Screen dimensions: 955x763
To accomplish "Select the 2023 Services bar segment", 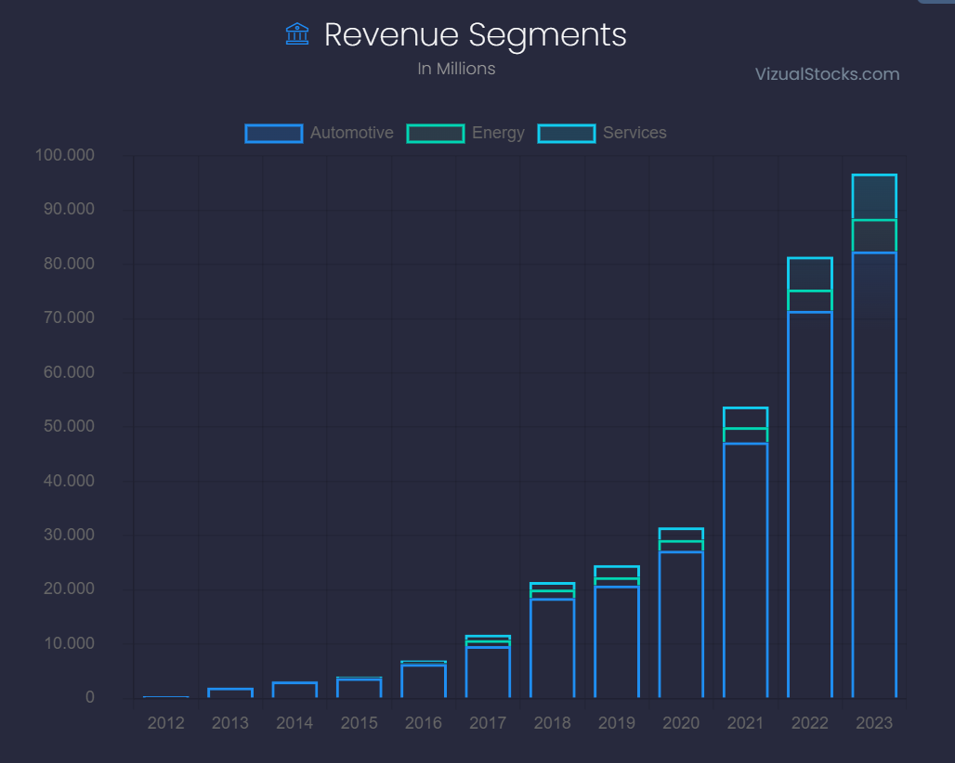I will (874, 197).
